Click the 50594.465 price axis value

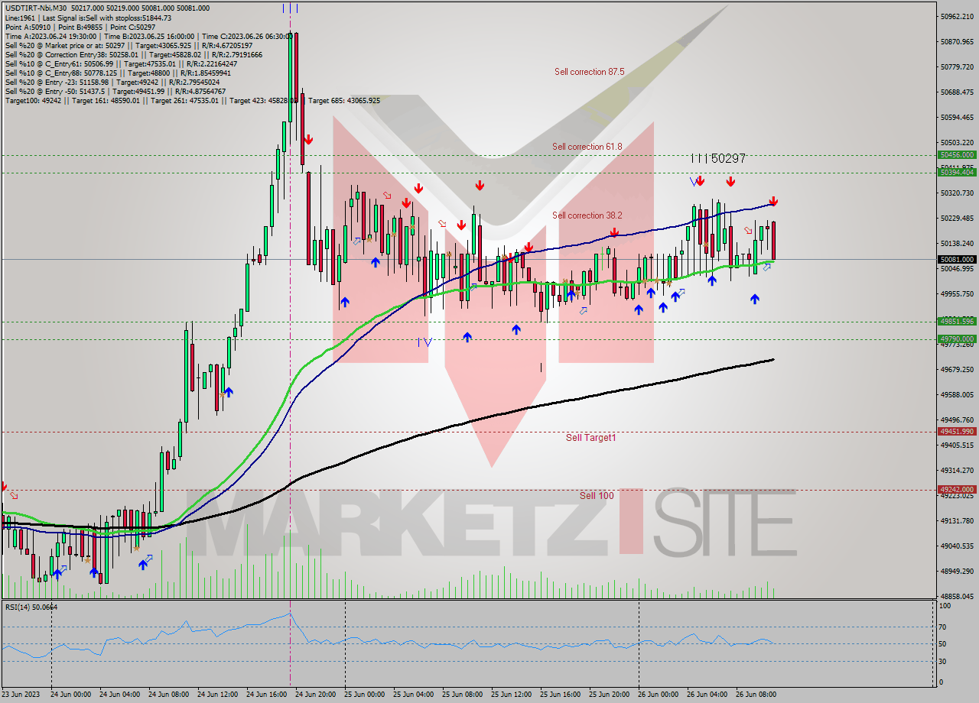957,117
